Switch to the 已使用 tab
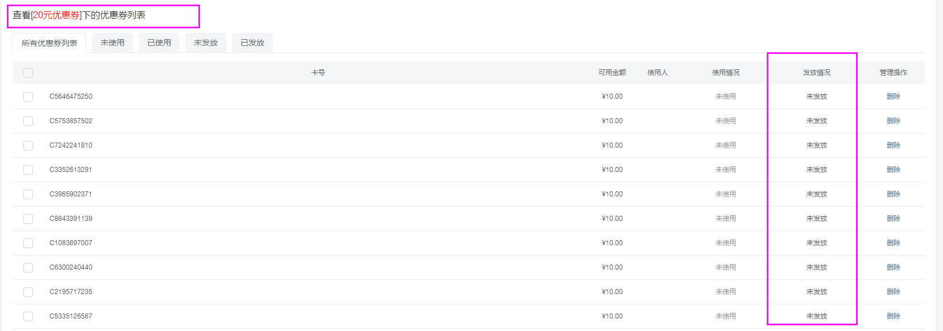Image resolution: width=943 pixels, height=331 pixels. click(159, 43)
